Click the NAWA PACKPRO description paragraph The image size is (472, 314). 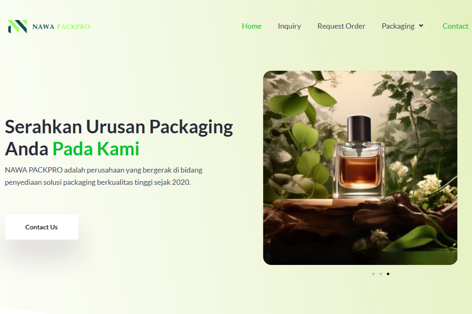point(104,176)
